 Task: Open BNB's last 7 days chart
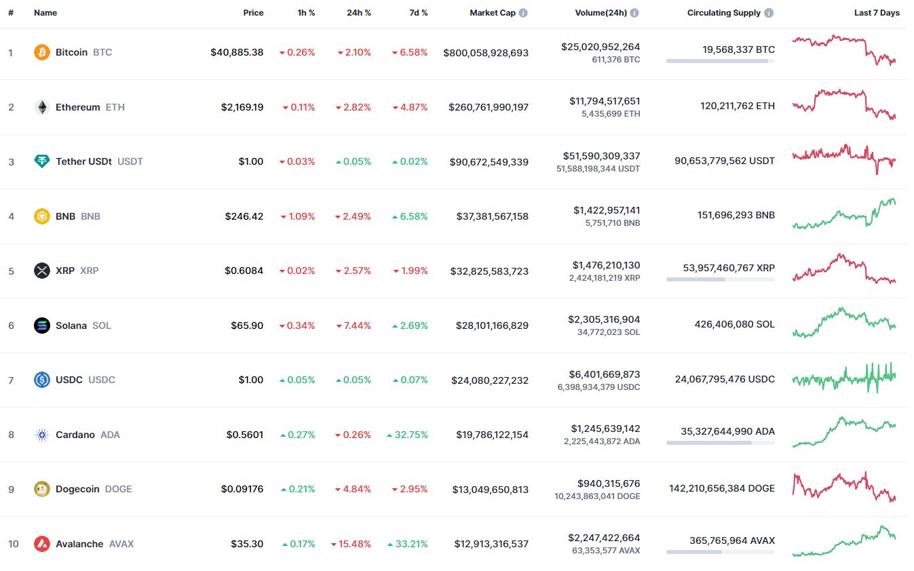[x=844, y=214]
